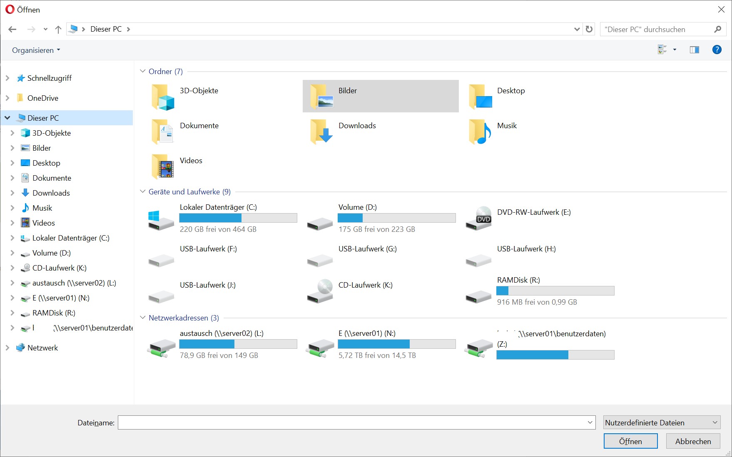Select Volume (D:) drive in main pane
This screenshot has width=732, height=457.
(x=381, y=218)
